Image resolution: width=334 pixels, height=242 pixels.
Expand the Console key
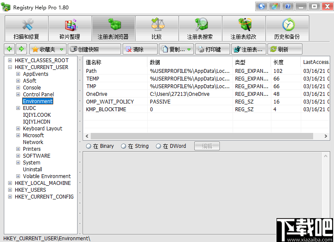coord(18,88)
